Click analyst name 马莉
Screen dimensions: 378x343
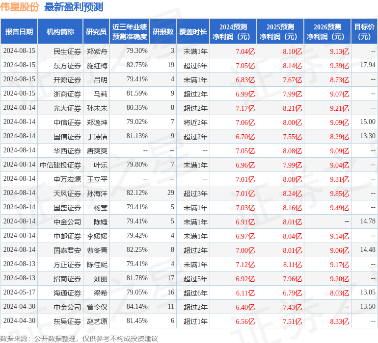[x=101, y=94]
